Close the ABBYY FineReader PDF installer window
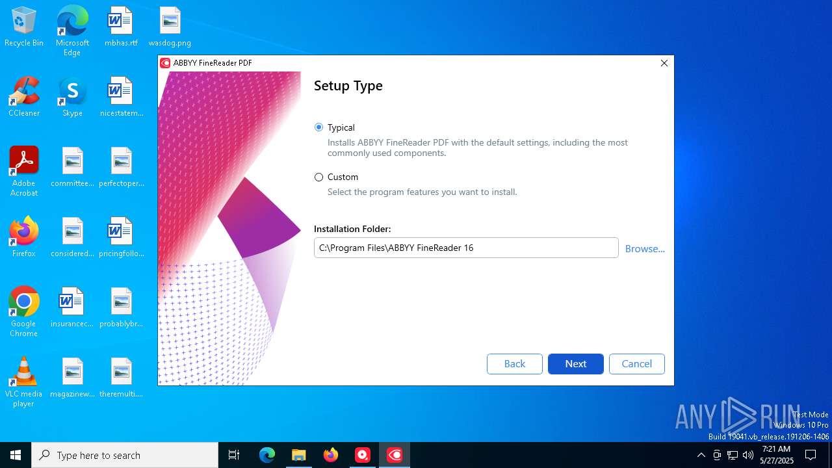Image resolution: width=832 pixels, height=468 pixels. (664, 63)
